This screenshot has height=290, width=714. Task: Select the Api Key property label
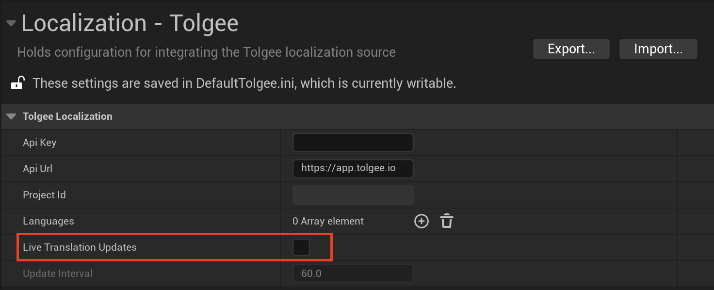pos(39,143)
